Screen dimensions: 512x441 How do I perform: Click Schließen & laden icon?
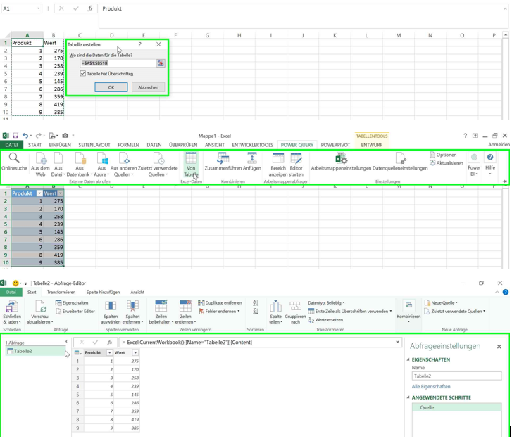click(x=12, y=307)
